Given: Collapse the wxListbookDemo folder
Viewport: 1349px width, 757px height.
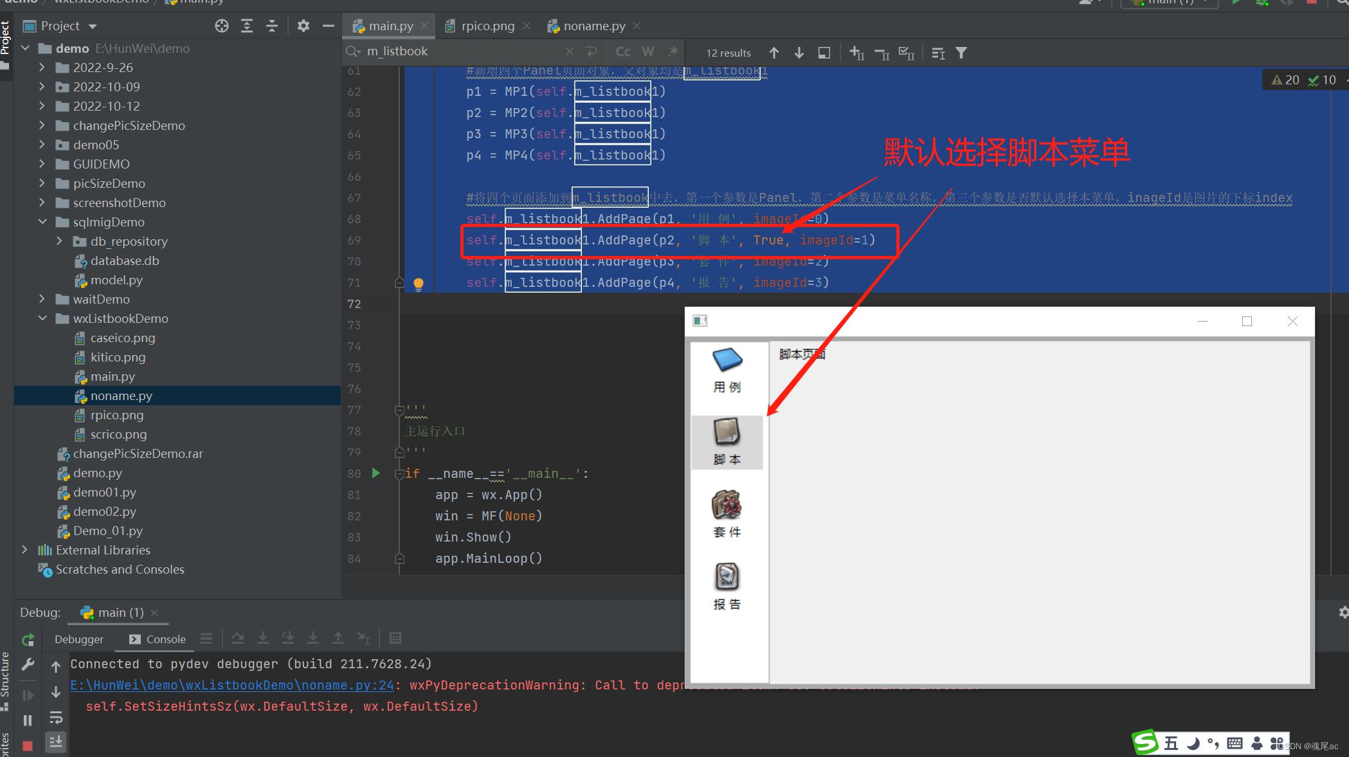Looking at the screenshot, I should [x=42, y=318].
